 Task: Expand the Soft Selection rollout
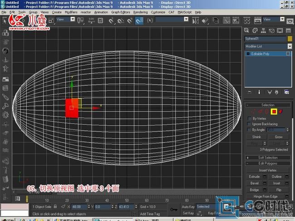click(268, 158)
